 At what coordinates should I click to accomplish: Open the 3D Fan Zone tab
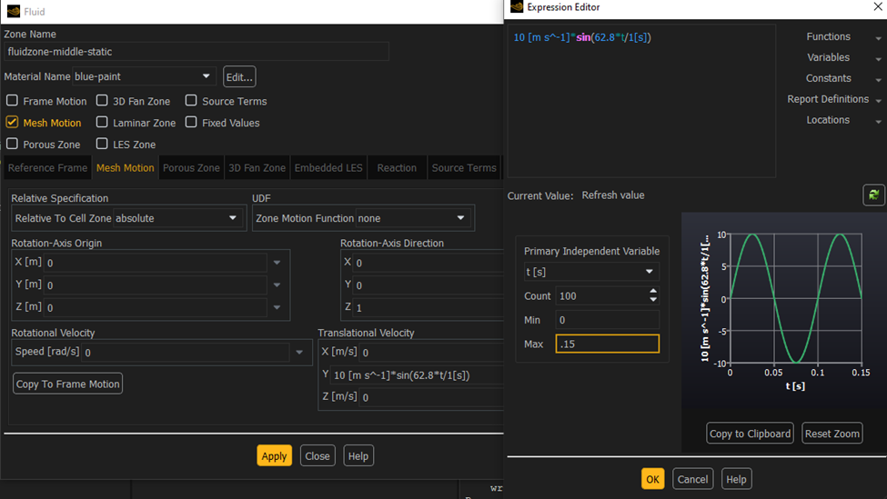[x=257, y=168]
